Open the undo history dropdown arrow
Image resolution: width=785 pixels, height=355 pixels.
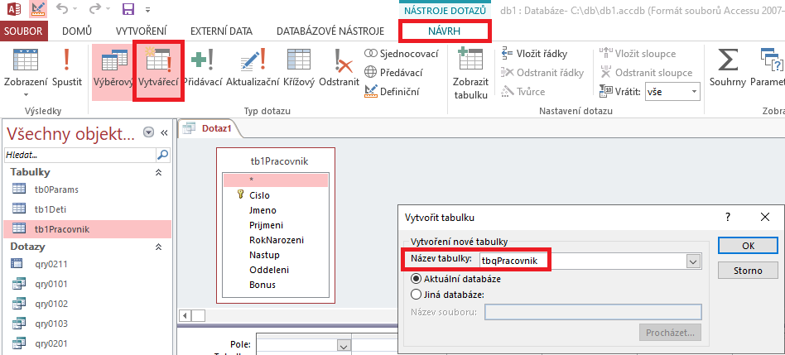(x=75, y=9)
